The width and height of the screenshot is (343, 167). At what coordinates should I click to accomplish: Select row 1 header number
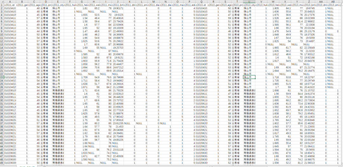tap(2, 4)
